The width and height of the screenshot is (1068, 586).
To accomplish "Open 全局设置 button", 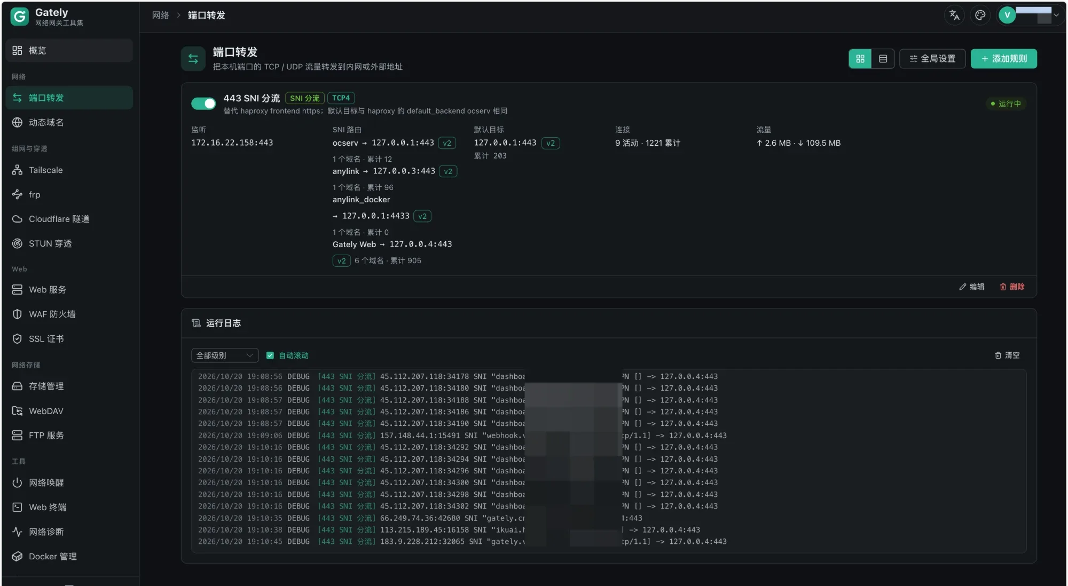I will click(932, 59).
